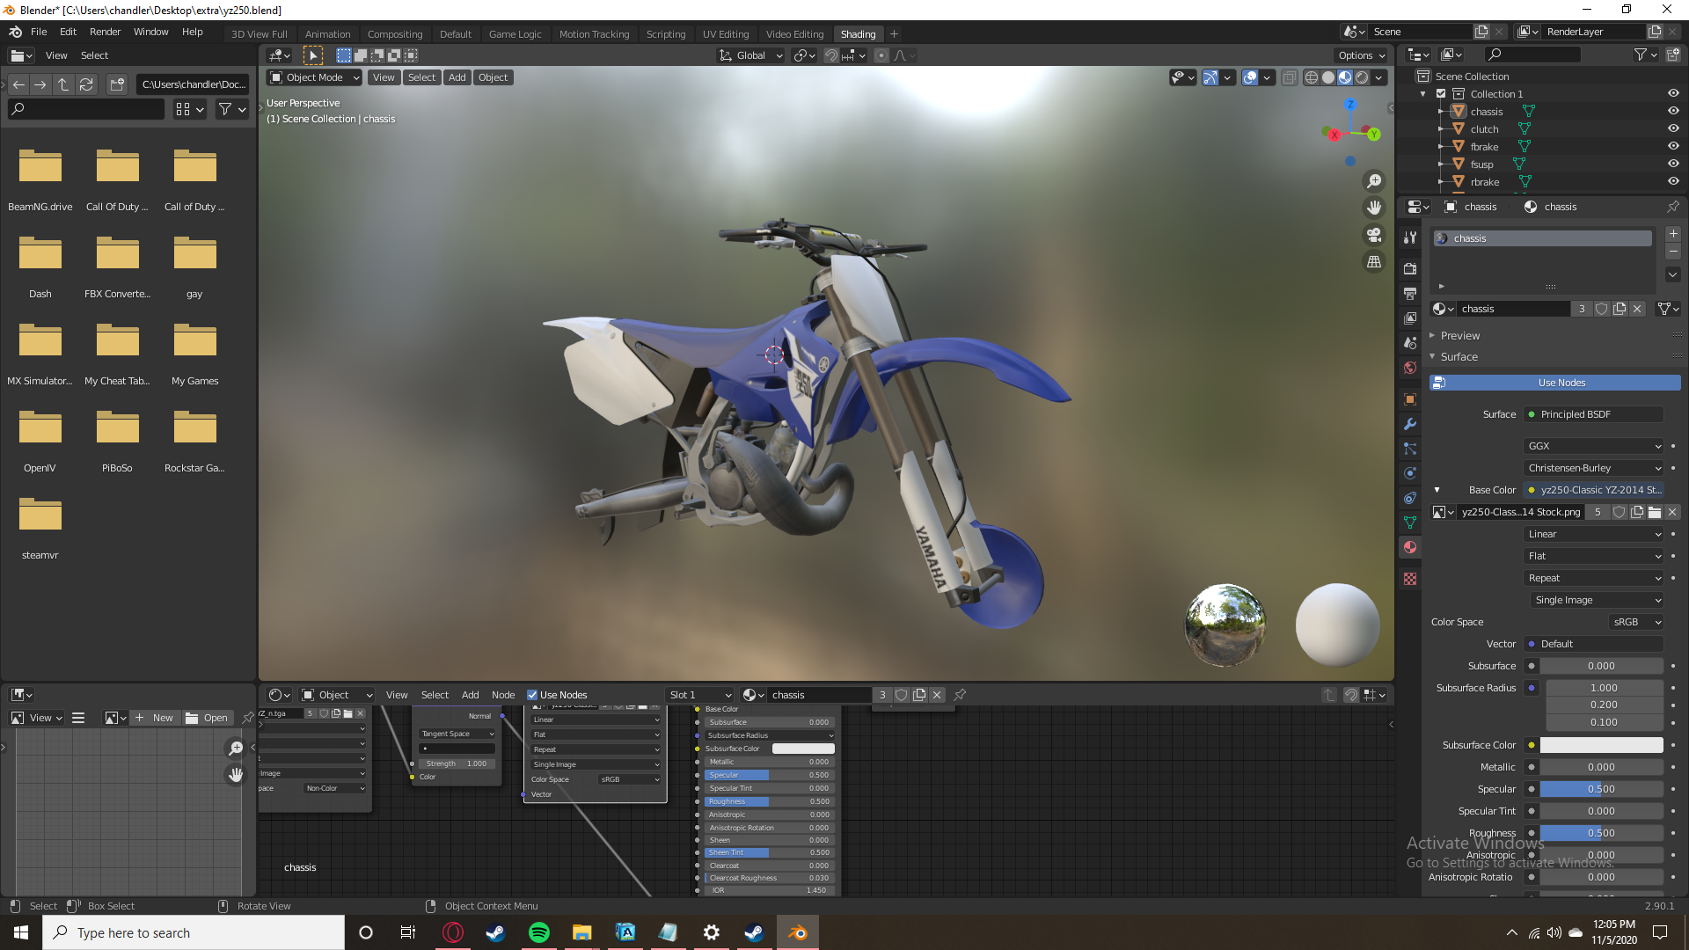Refresh the file browser directory list
The image size is (1689, 950).
[x=86, y=84]
